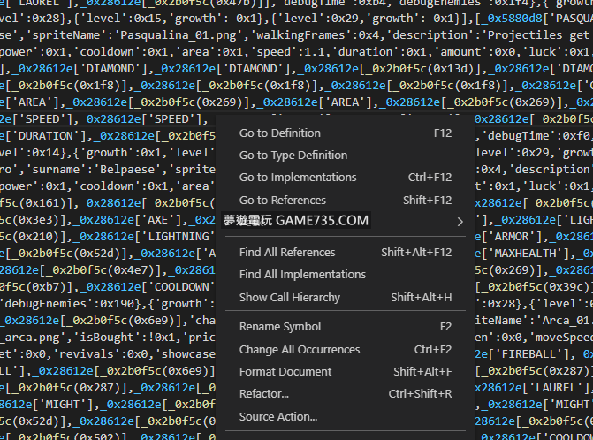Select Go to References option
Viewport: 593px width, 440px height.
[x=282, y=201]
